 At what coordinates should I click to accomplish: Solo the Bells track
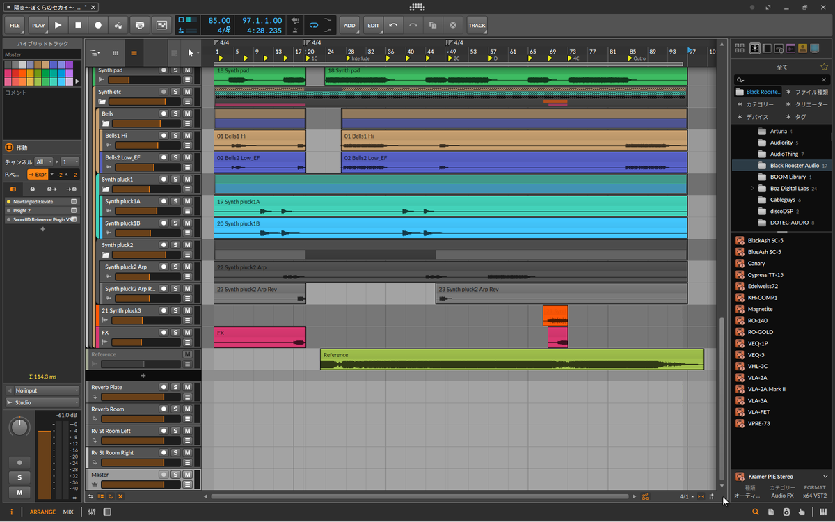[175, 113]
